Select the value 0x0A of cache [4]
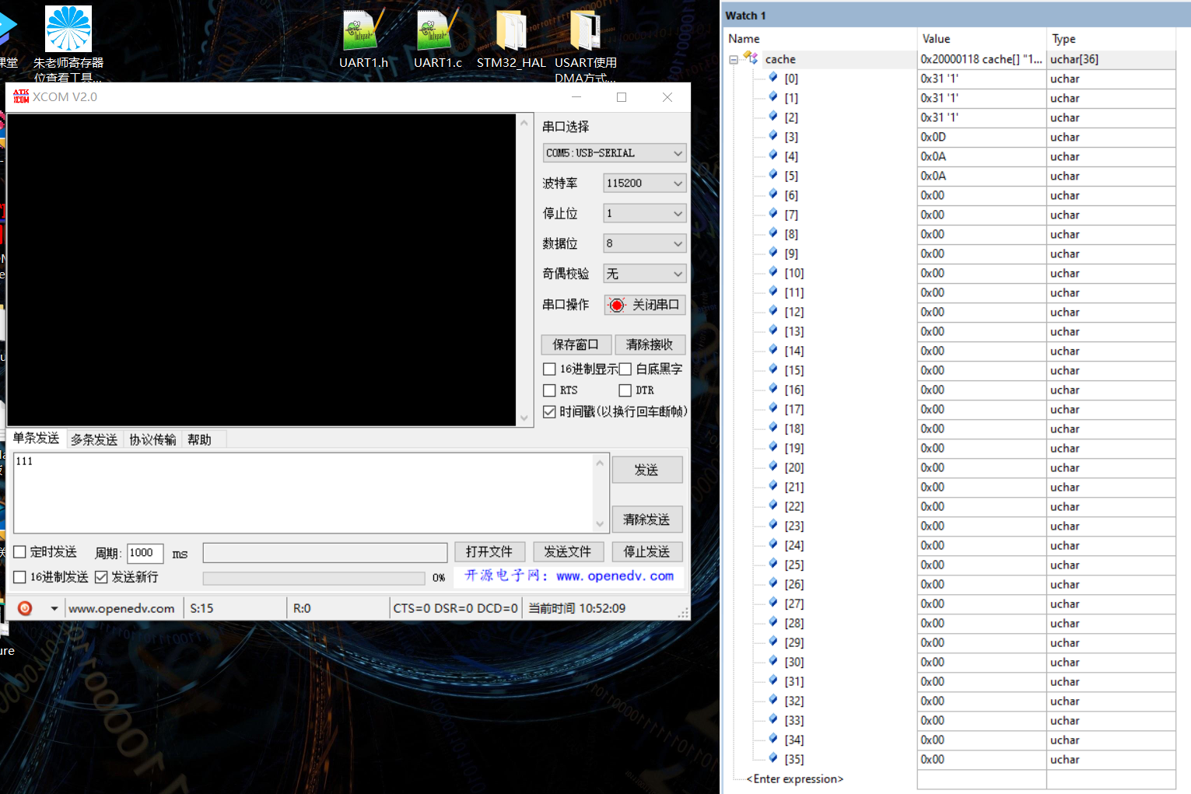The width and height of the screenshot is (1191, 794). tap(934, 156)
